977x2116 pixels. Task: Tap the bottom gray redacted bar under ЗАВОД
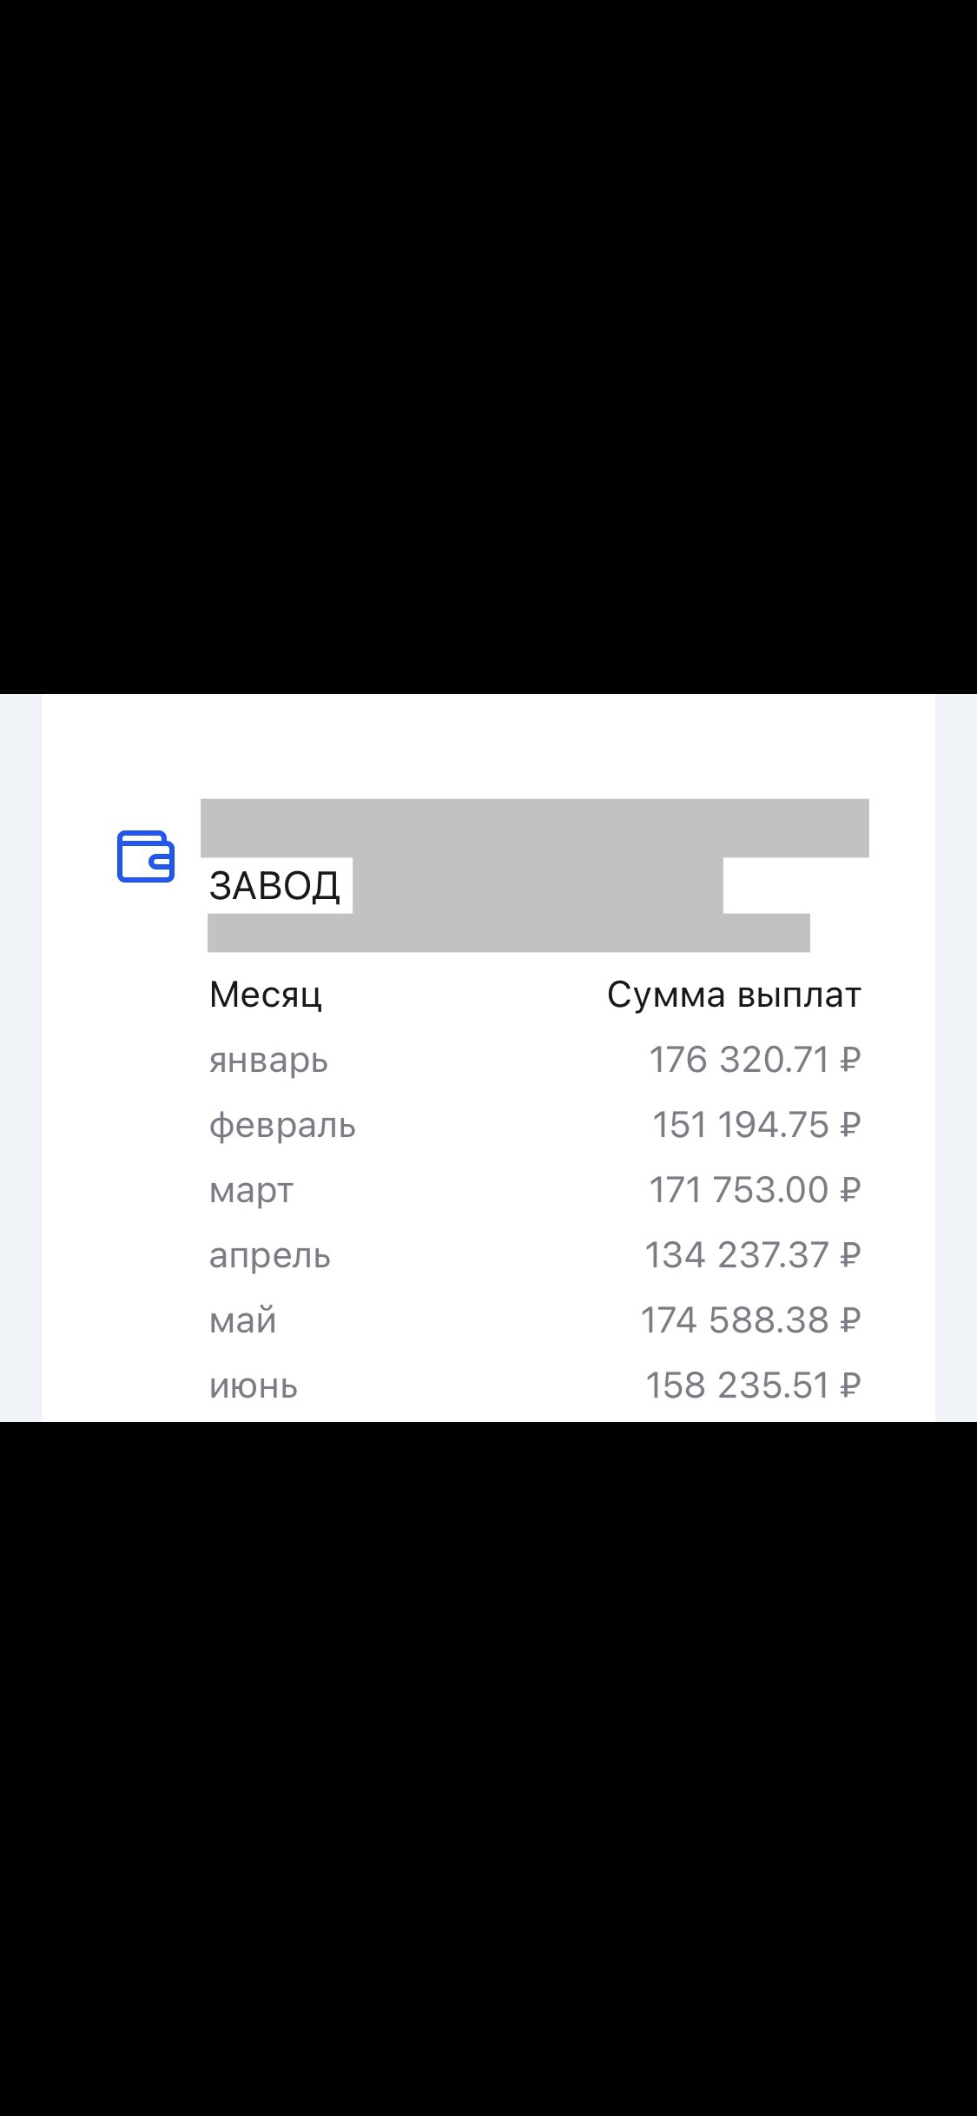tap(509, 933)
